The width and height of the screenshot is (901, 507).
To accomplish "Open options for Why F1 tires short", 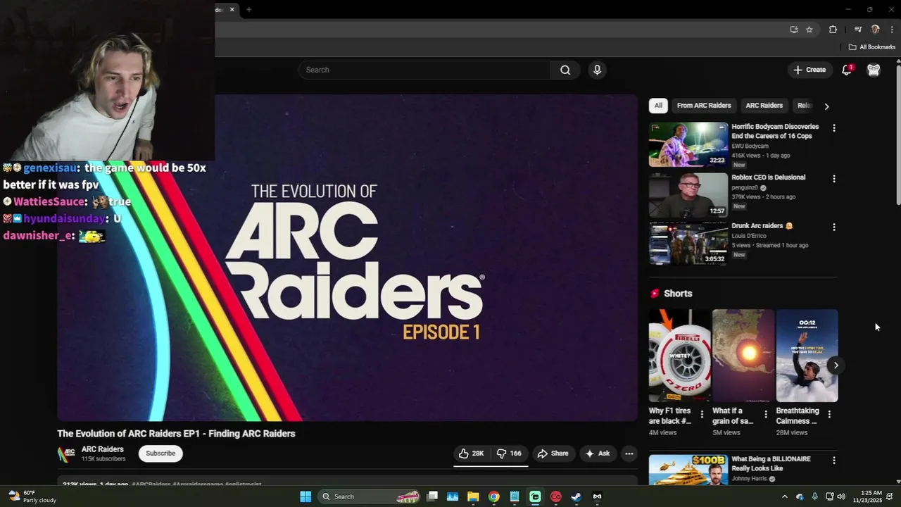I will pyautogui.click(x=702, y=414).
